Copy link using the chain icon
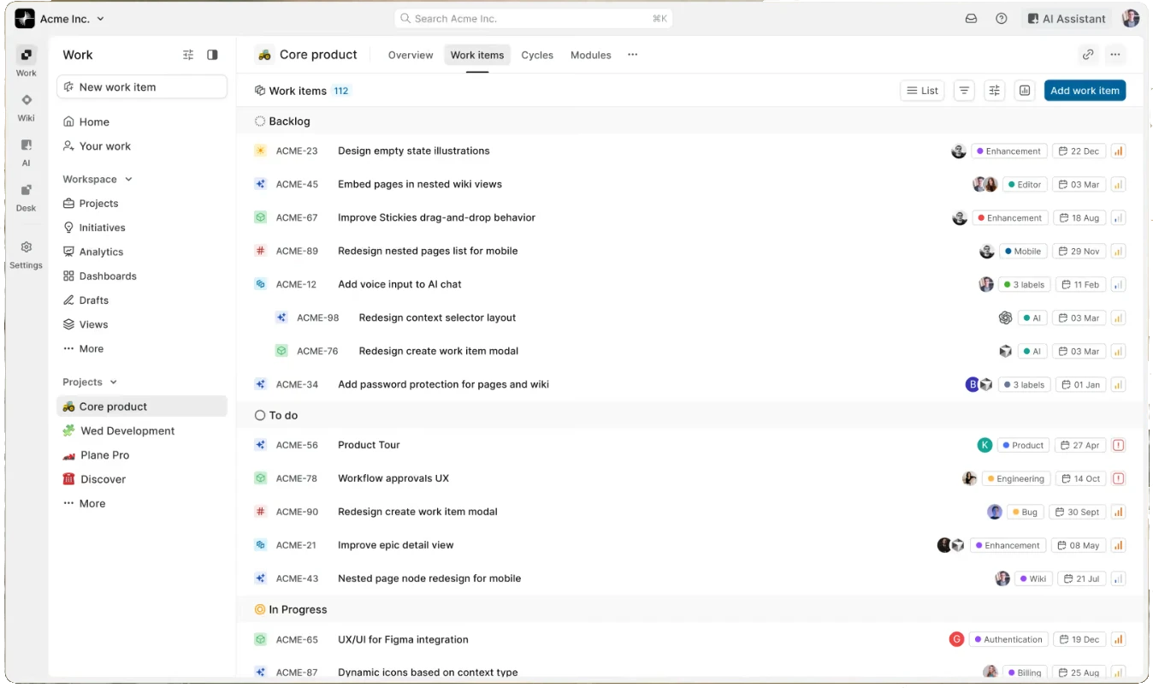The image size is (1153, 688). tap(1088, 55)
